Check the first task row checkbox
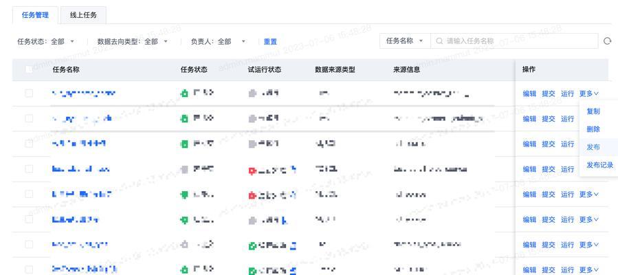This screenshot has height=275, width=618. coord(29,93)
